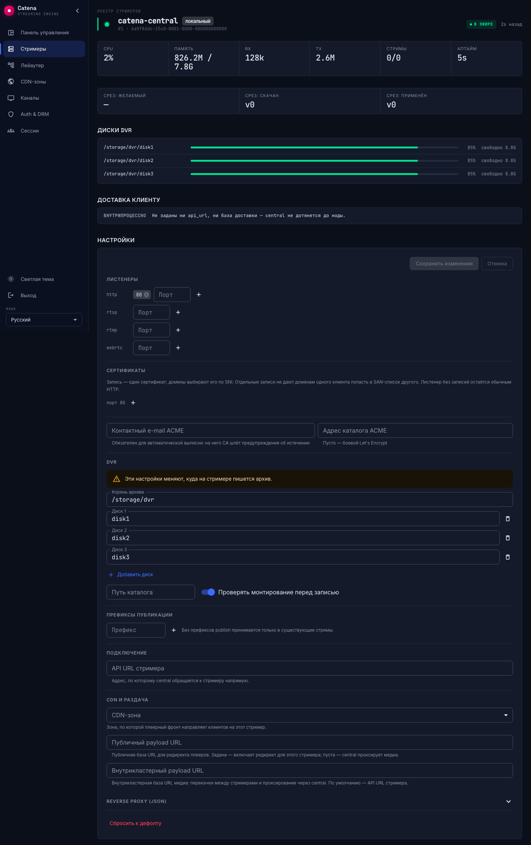
Task: Click the Срез: применён v0 value
Action: coord(391,105)
